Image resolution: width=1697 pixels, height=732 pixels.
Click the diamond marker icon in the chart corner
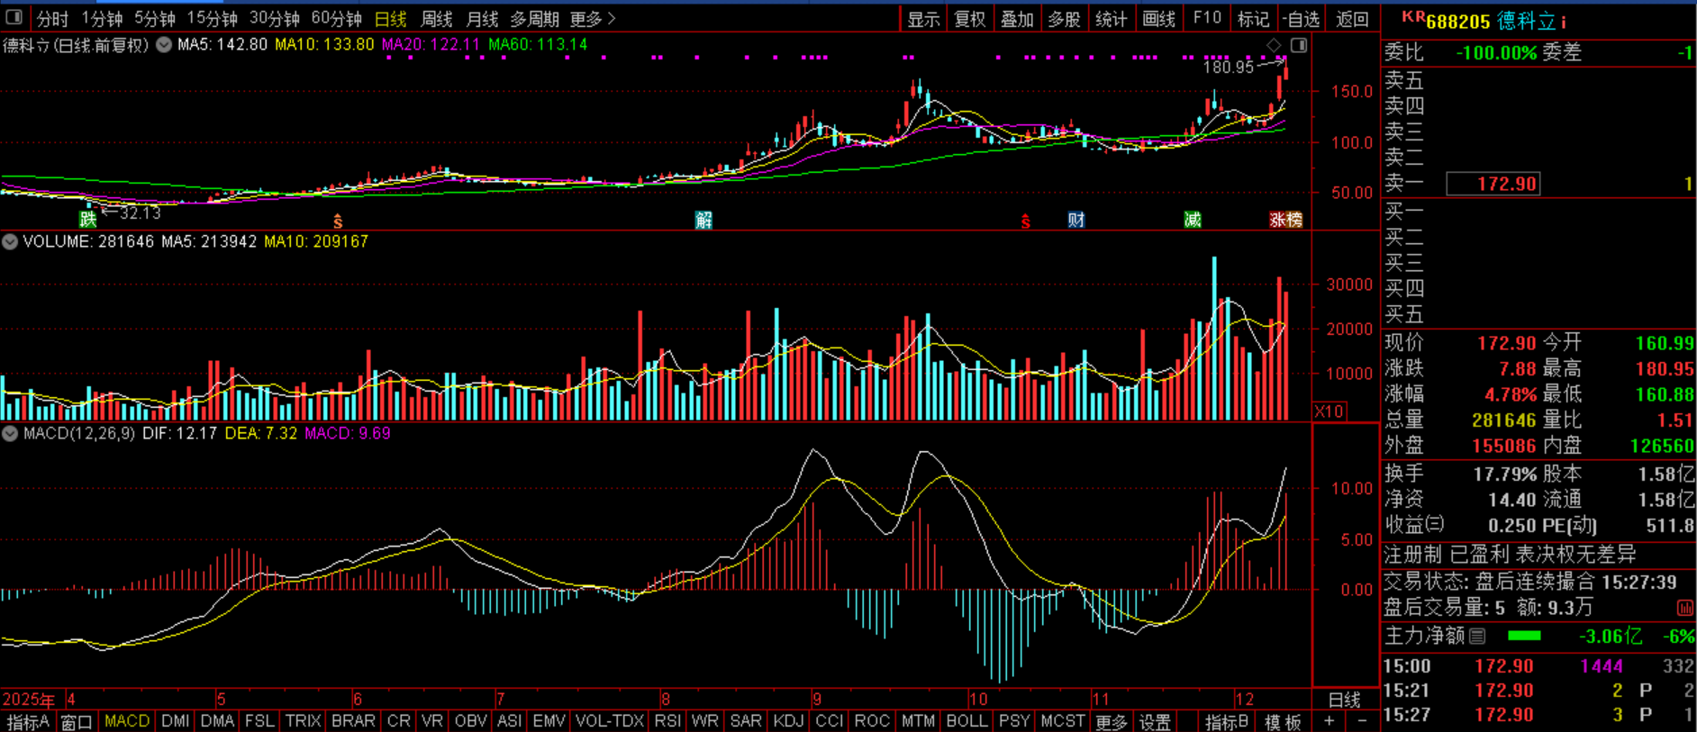pos(1274,45)
